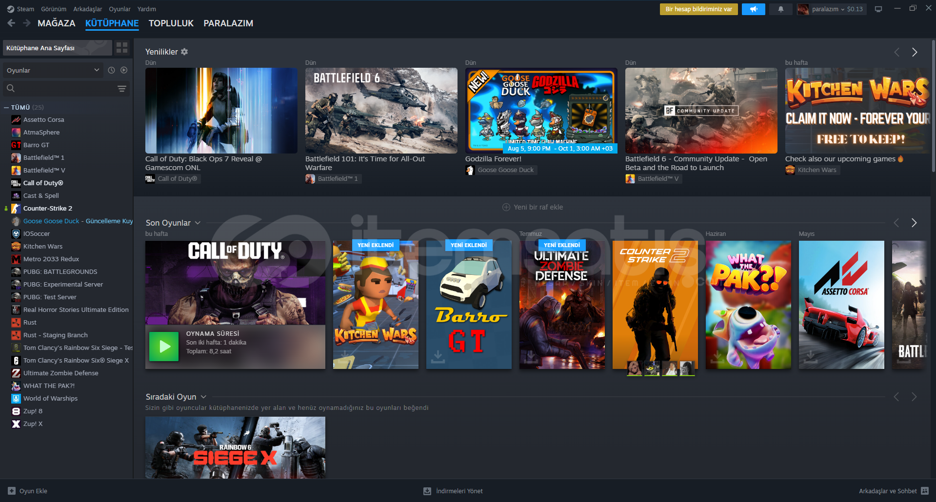Open İndirmeleri Yönet download icon
The height and width of the screenshot is (502, 936).
coord(427,491)
